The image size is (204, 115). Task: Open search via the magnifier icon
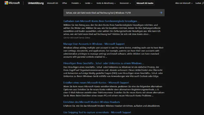click(203, 3)
